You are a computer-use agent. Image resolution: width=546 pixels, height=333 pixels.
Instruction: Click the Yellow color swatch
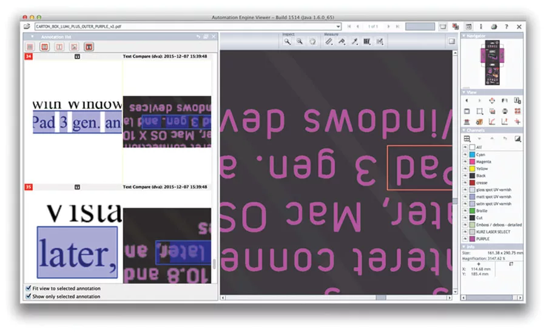coord(473,168)
